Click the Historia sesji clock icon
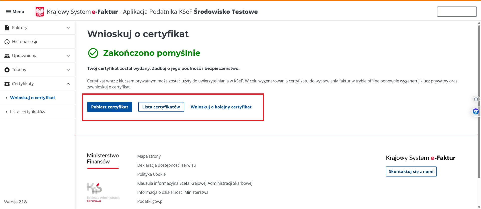 point(7,42)
